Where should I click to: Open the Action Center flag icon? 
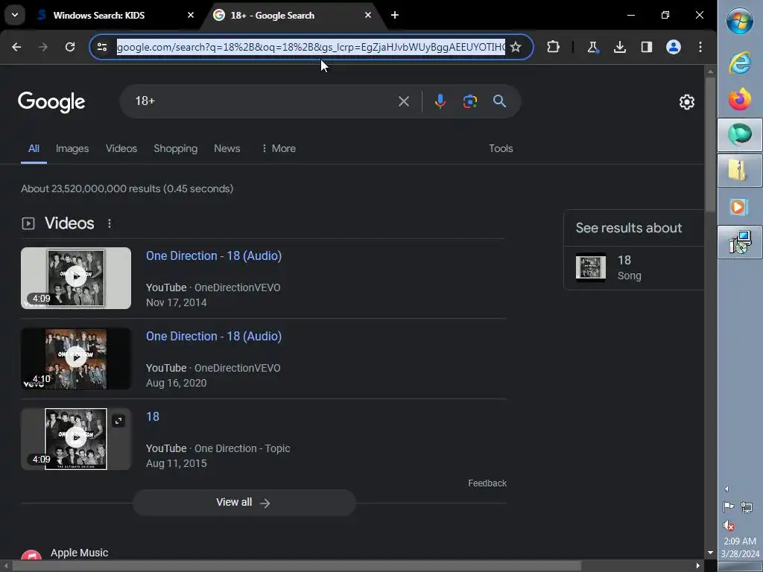(729, 507)
